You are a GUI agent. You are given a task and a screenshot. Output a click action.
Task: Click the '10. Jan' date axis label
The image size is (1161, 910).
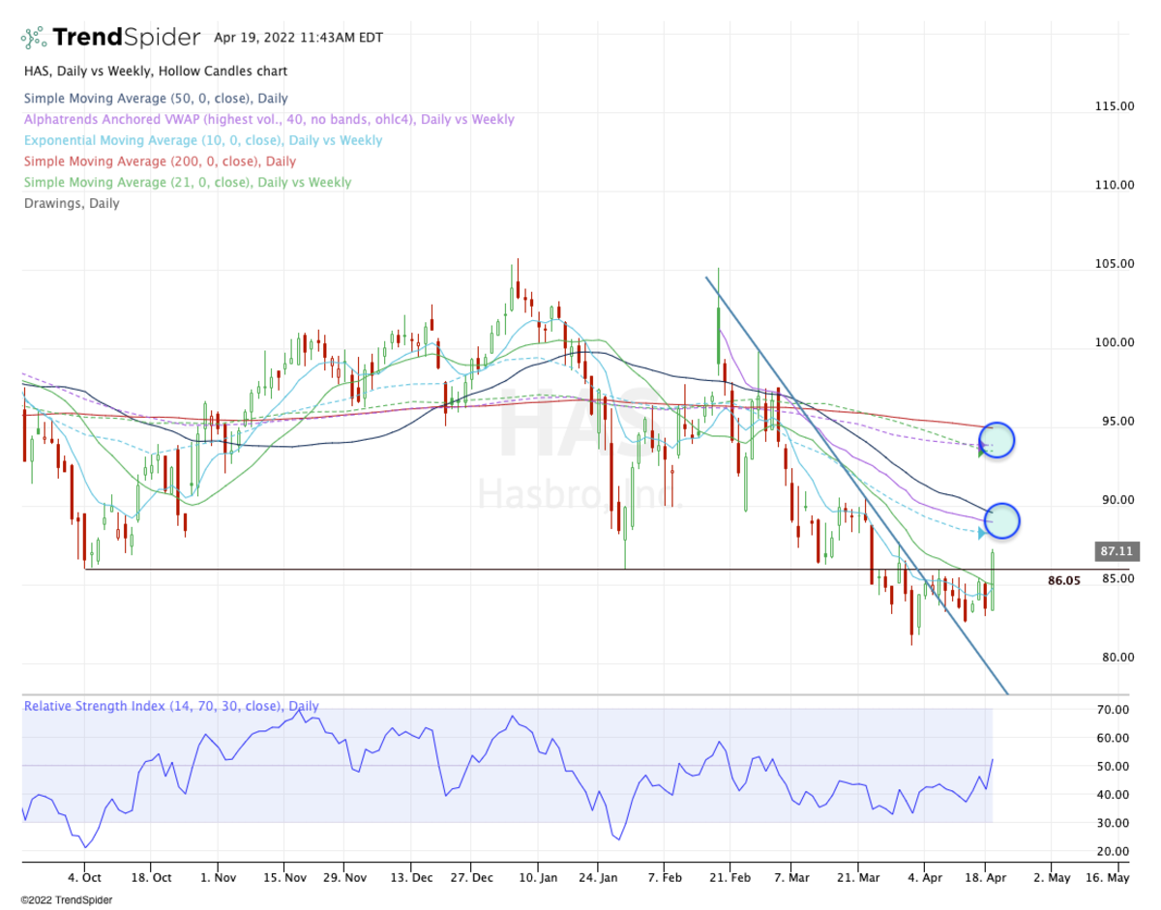pyautogui.click(x=538, y=878)
